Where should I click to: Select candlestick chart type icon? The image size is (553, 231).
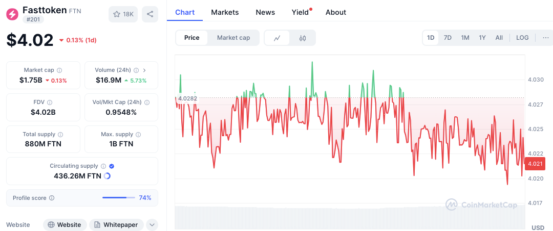(303, 38)
